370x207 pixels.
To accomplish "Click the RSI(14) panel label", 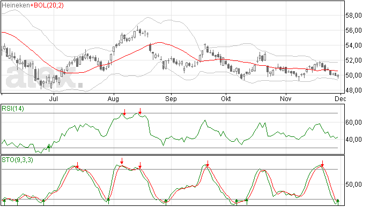I will (x=13, y=109).
